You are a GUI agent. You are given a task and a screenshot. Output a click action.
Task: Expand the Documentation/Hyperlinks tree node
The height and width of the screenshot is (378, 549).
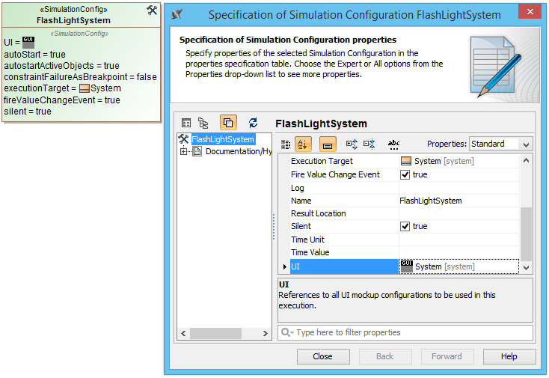pyautogui.click(x=183, y=151)
